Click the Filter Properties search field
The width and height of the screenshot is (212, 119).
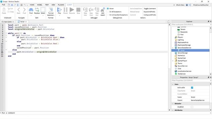click(191, 81)
